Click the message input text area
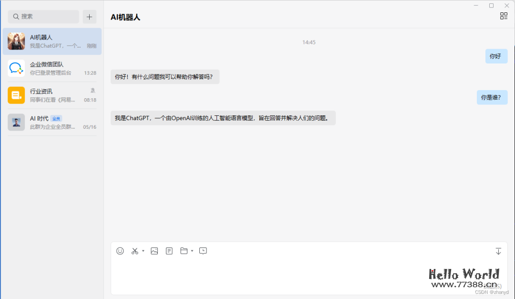515x299 pixels. 309,276
